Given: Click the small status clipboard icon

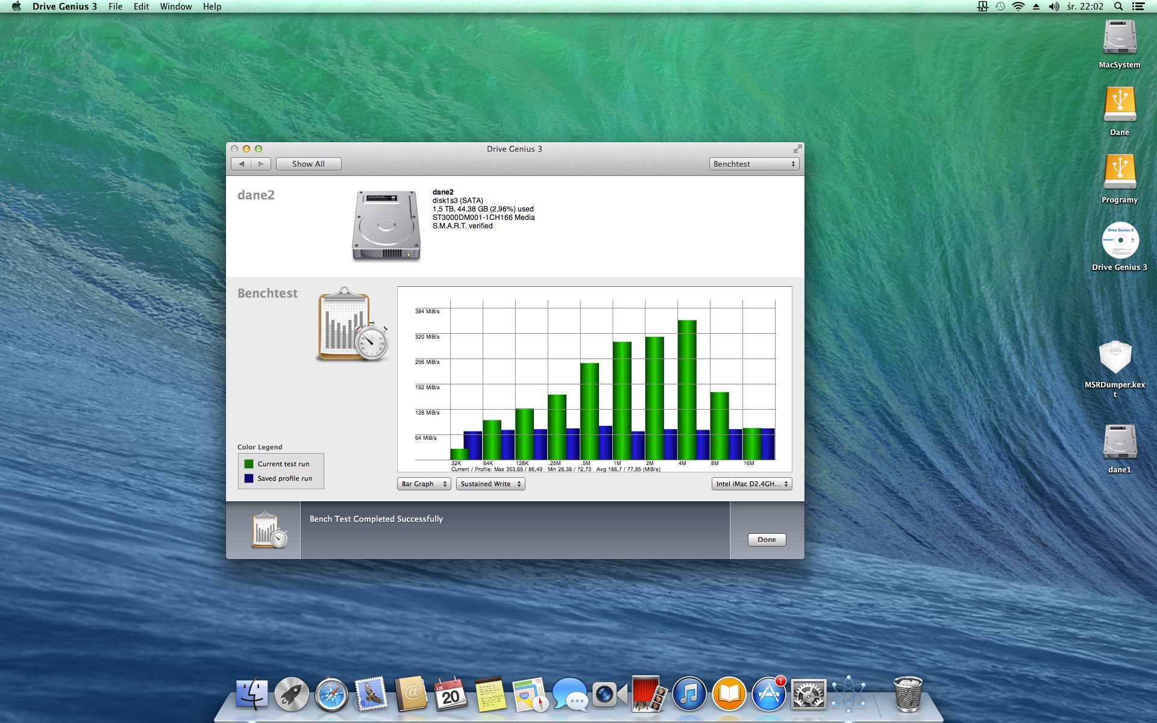Looking at the screenshot, I should (269, 530).
